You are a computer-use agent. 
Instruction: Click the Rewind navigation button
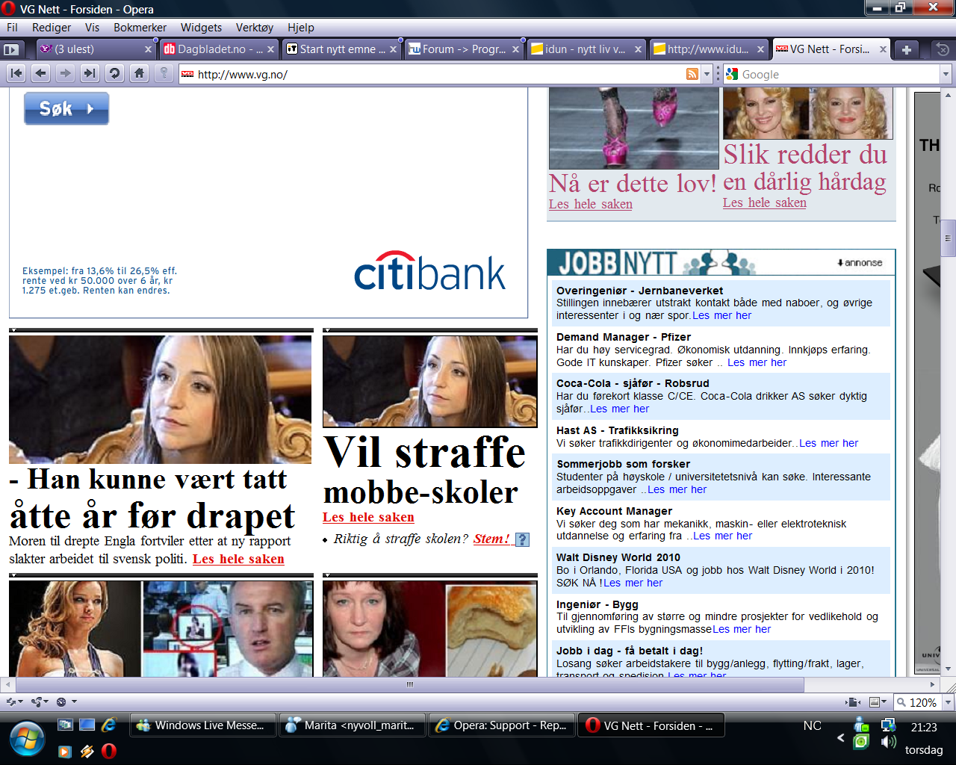16,73
